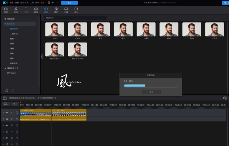This screenshot has width=229, height=146.
Task: Open the 疊加 (Overlay) room
Action: 56,10
